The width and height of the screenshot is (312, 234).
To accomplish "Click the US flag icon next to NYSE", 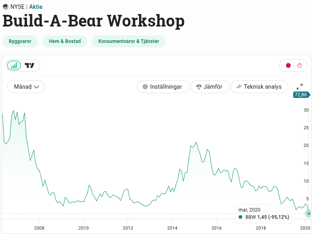I will 6,7.
